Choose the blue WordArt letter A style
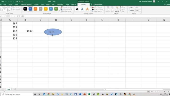 pyautogui.click(x=82, y=9)
